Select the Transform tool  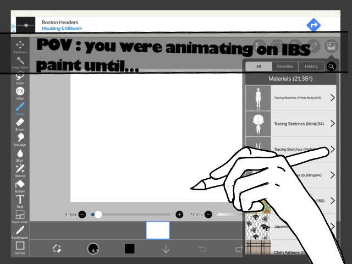(x=20, y=46)
